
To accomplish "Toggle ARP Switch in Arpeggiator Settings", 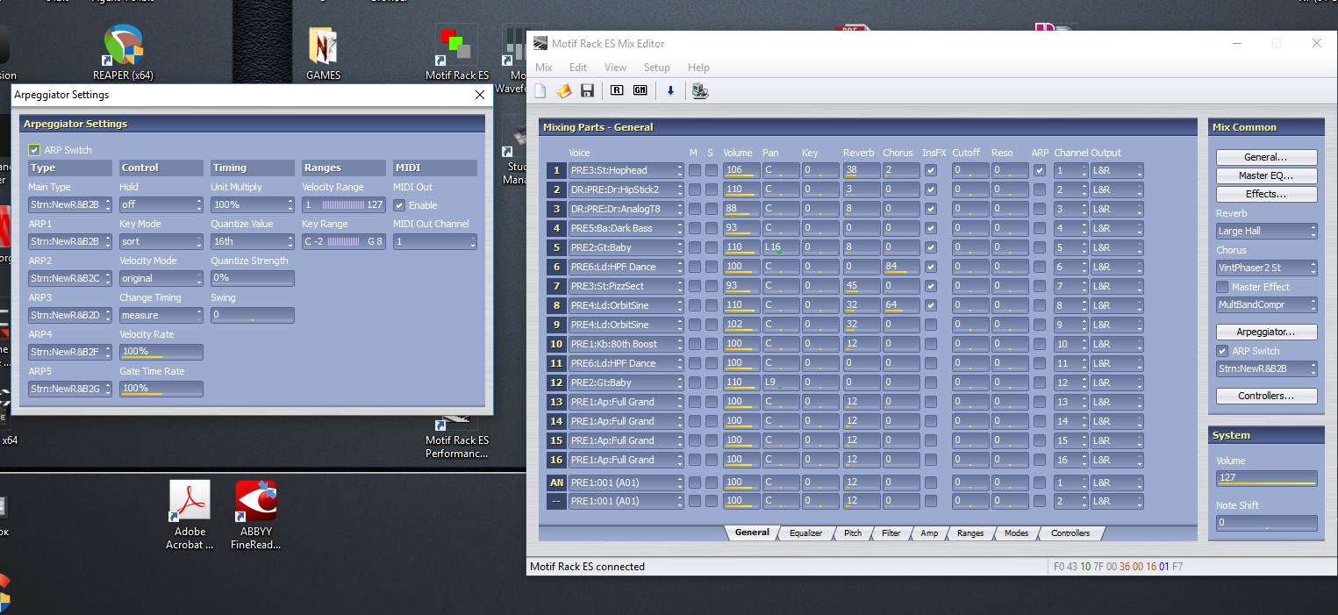I will click(34, 150).
